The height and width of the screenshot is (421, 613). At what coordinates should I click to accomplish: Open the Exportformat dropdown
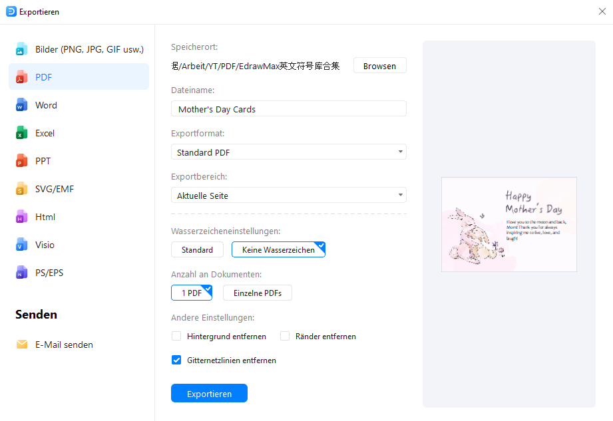click(288, 152)
